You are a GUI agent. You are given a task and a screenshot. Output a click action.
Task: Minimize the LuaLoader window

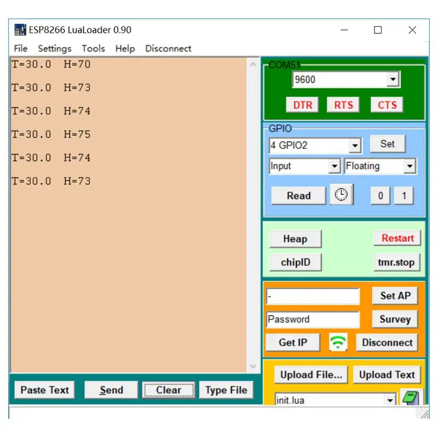click(344, 30)
